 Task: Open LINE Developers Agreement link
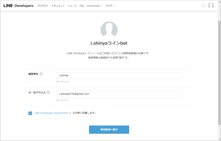click(51, 113)
